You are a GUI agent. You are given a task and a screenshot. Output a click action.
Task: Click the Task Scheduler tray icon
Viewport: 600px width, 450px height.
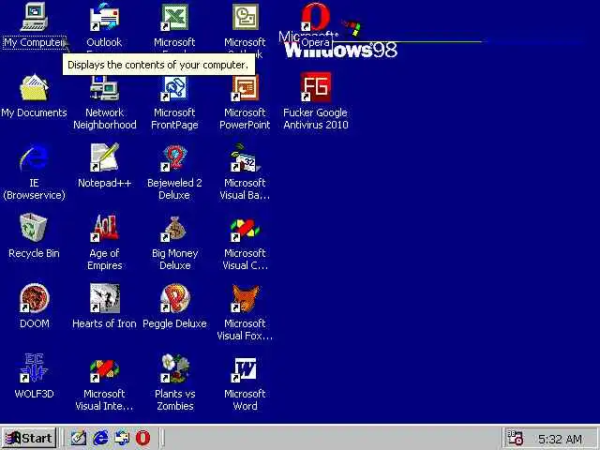[515, 438]
